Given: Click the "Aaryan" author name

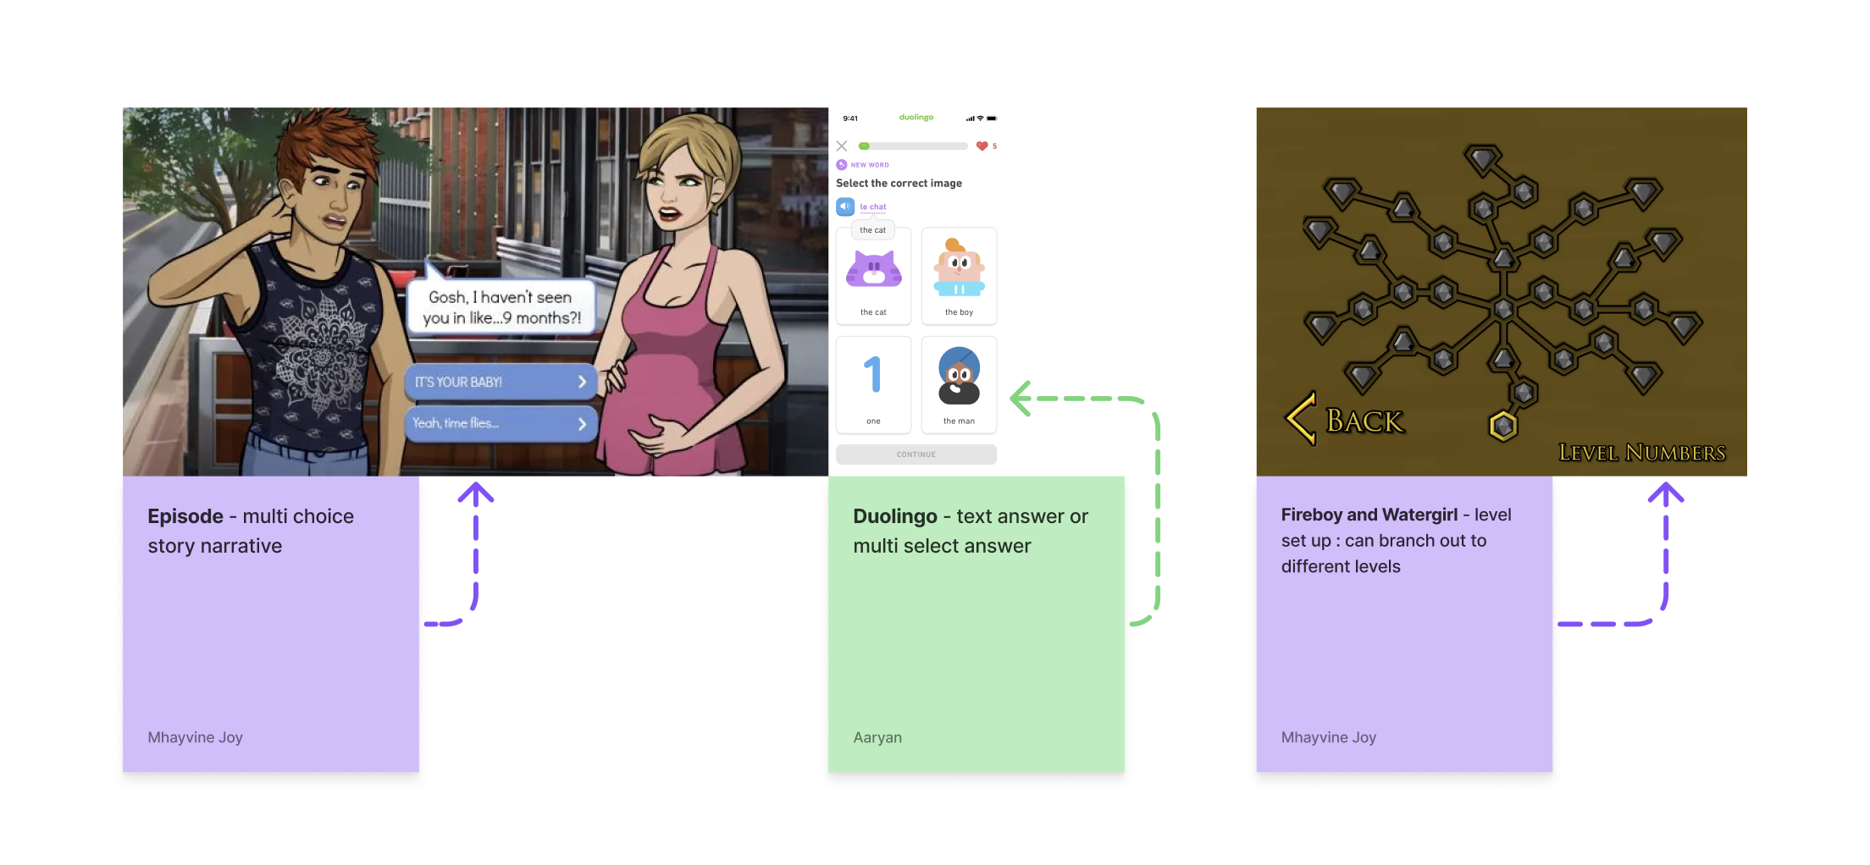Looking at the screenshot, I should [877, 737].
